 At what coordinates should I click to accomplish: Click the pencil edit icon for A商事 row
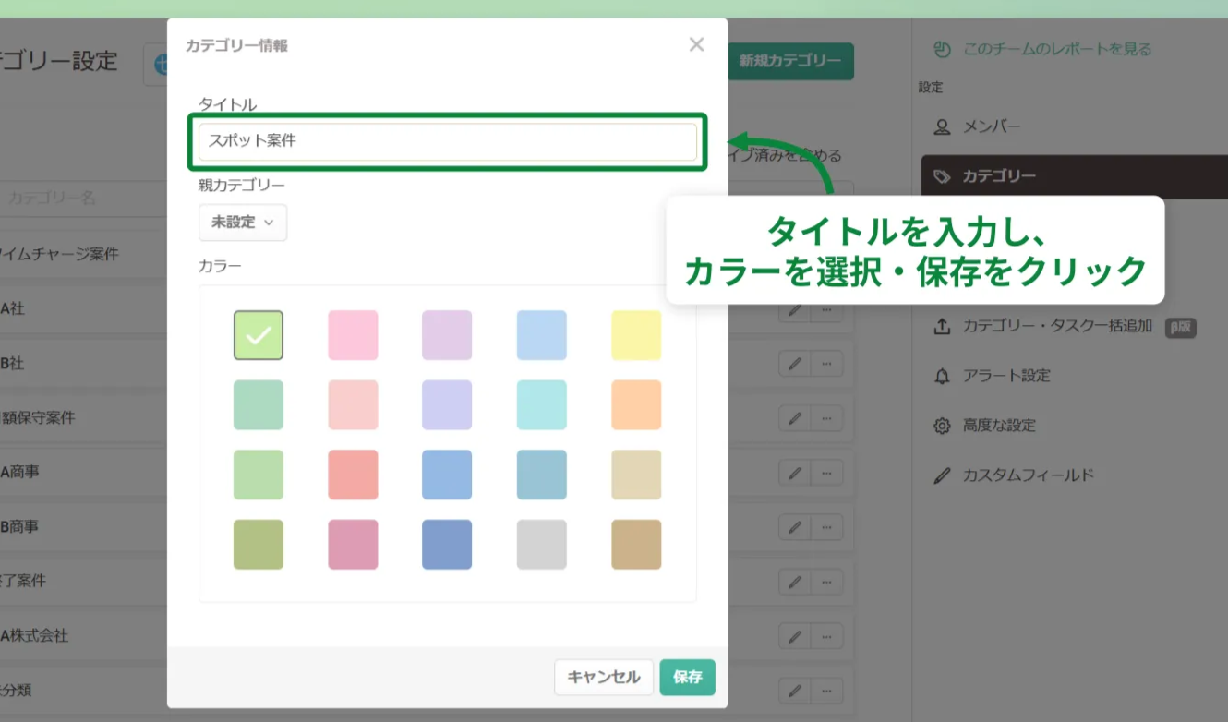pos(794,473)
